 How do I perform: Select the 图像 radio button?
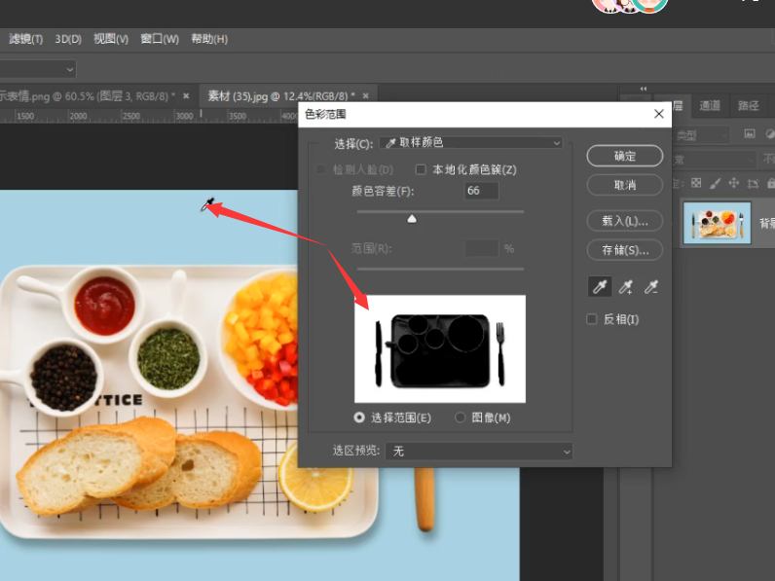click(461, 418)
